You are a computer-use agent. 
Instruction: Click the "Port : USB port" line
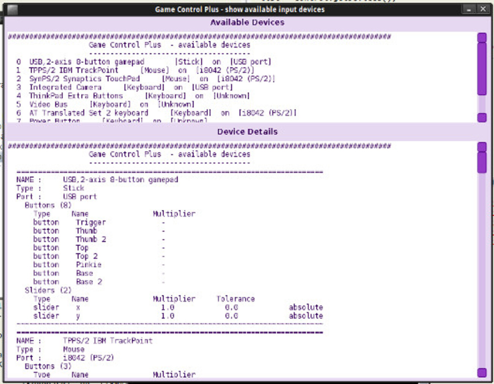point(57,197)
